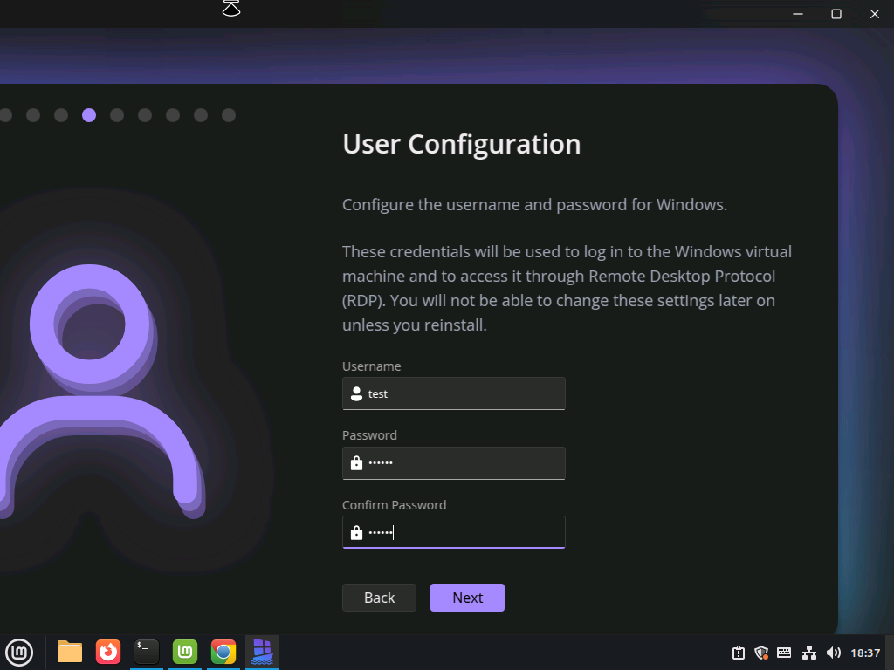Open the on-screen keyboard tray icon

coord(784,653)
